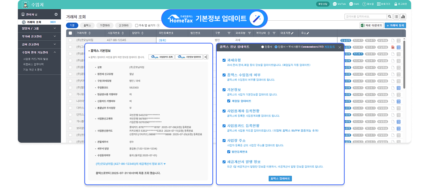
Task: Uncheck 사업용카드 등록현황 option
Action: click(x=224, y=126)
